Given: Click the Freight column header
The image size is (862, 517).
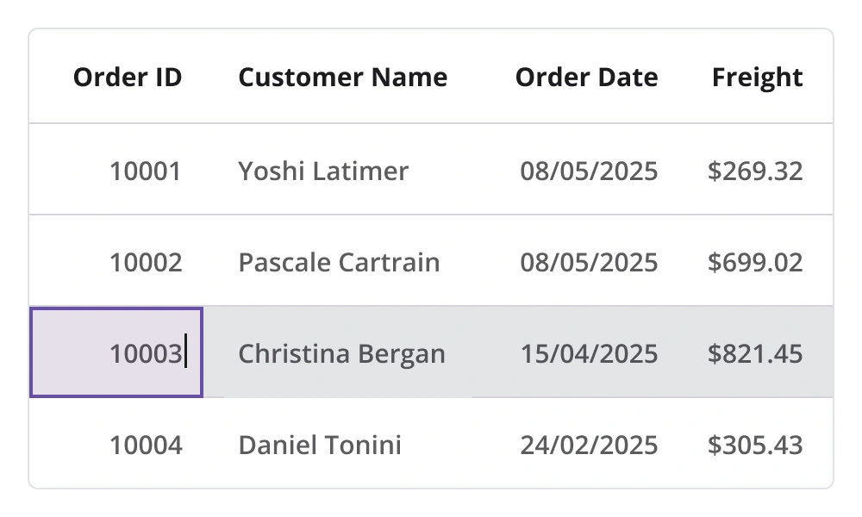Looking at the screenshot, I should 756,78.
